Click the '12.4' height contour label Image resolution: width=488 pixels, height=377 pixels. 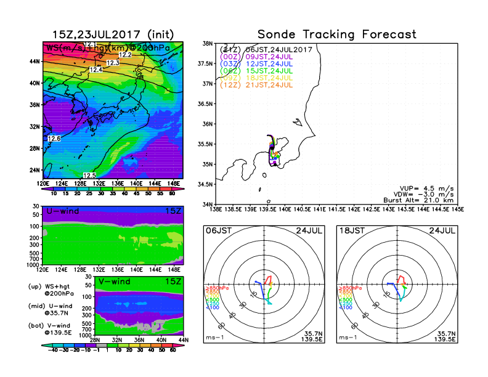point(96,70)
